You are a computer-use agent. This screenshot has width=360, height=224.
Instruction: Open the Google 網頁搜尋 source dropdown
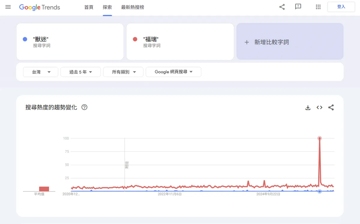[x=173, y=72]
